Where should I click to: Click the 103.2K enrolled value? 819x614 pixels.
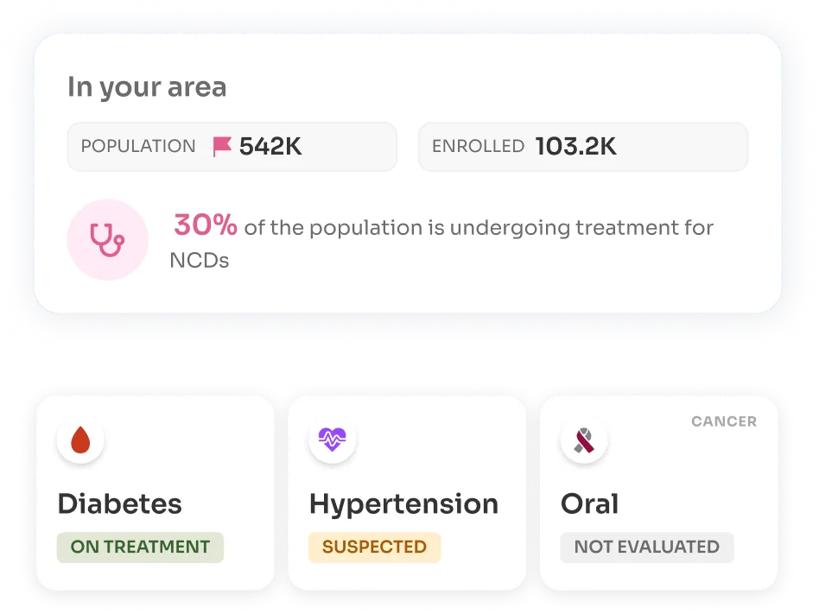tap(576, 147)
